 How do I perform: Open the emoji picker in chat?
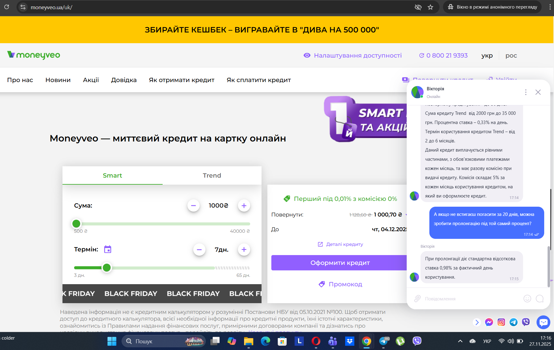pos(527,299)
